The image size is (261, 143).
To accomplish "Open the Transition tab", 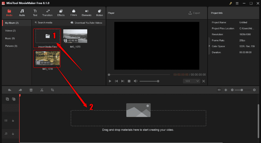I will [47, 13].
